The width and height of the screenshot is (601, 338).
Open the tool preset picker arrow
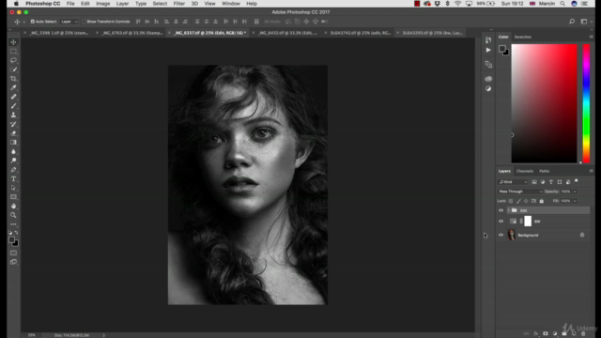click(x=23, y=22)
